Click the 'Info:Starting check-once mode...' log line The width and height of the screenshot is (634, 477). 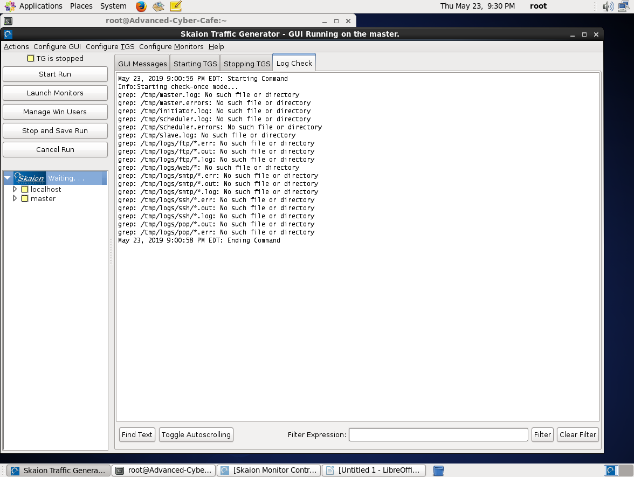[178, 86]
